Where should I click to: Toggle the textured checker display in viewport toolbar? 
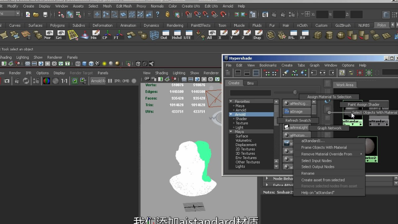pyautogui.click(x=98, y=64)
